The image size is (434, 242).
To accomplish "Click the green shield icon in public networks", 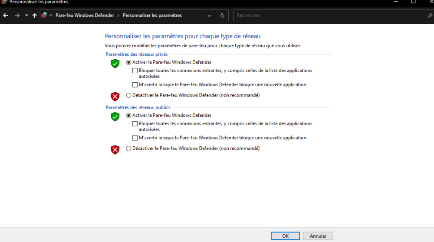I will point(115,116).
